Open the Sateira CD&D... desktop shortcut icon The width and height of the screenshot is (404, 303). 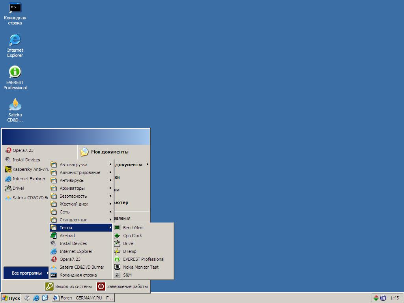tap(15, 104)
